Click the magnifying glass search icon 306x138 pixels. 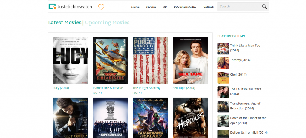[264, 7]
